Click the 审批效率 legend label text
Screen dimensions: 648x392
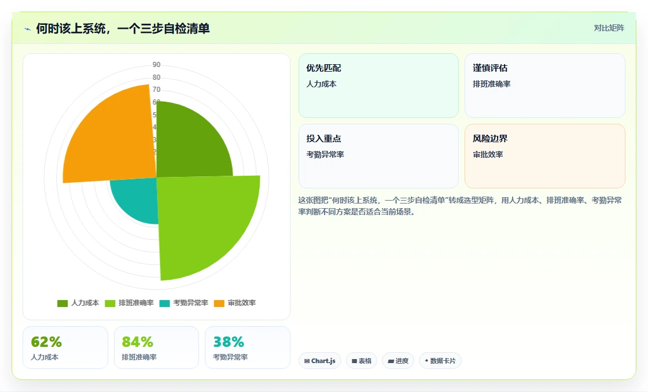point(242,303)
